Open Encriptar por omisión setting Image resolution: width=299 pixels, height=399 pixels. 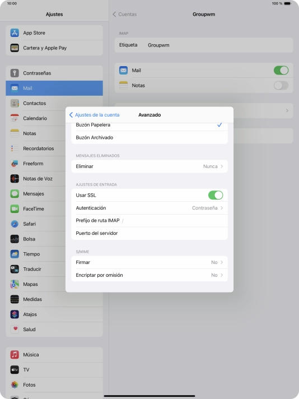[x=149, y=275]
